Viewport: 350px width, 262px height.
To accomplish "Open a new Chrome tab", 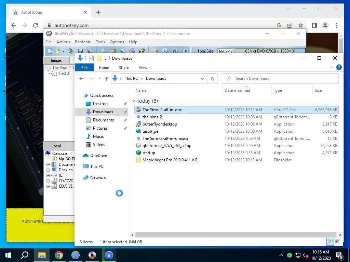I will point(98,12).
